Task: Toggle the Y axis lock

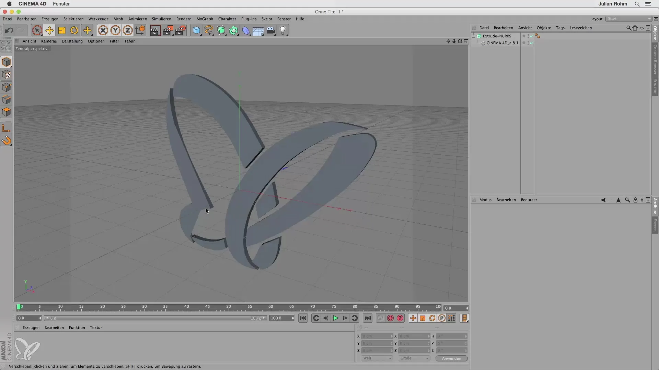Action: [x=115, y=30]
